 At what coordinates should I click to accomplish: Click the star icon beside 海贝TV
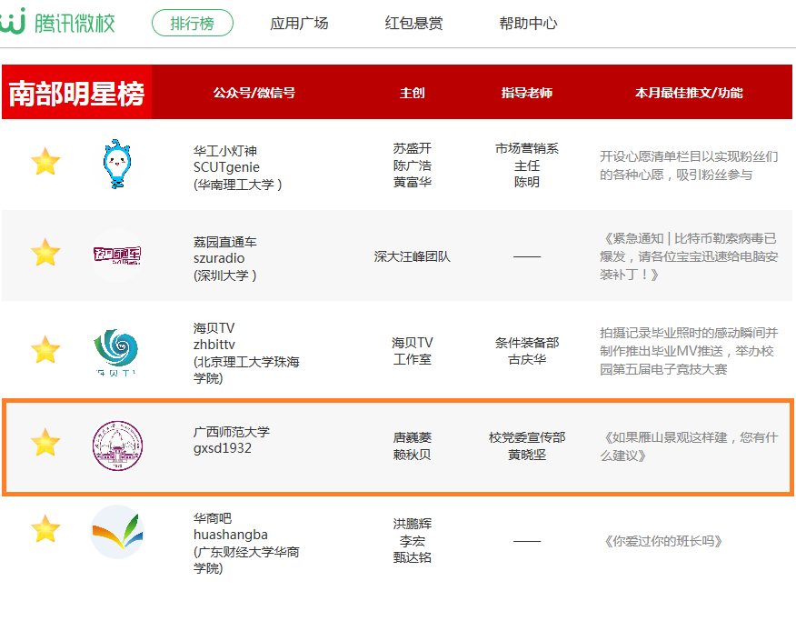pyautogui.click(x=45, y=349)
